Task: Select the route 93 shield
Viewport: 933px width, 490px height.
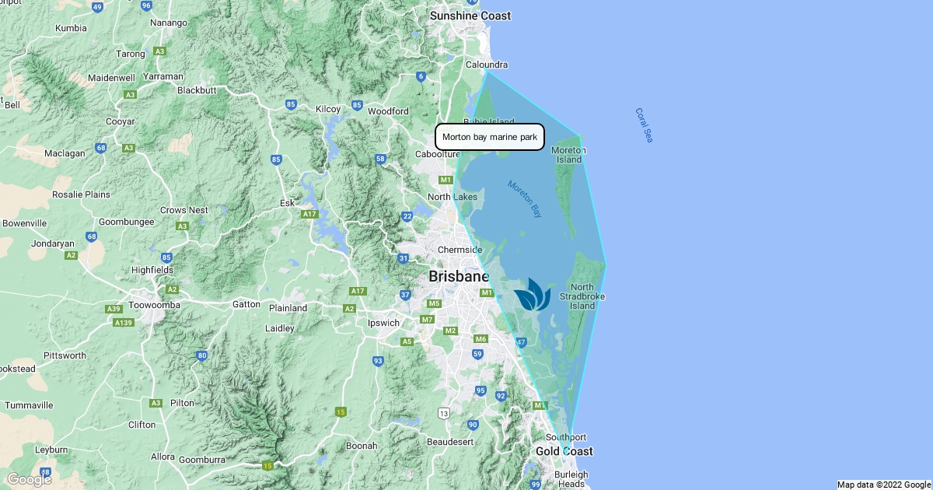Action: [378, 361]
